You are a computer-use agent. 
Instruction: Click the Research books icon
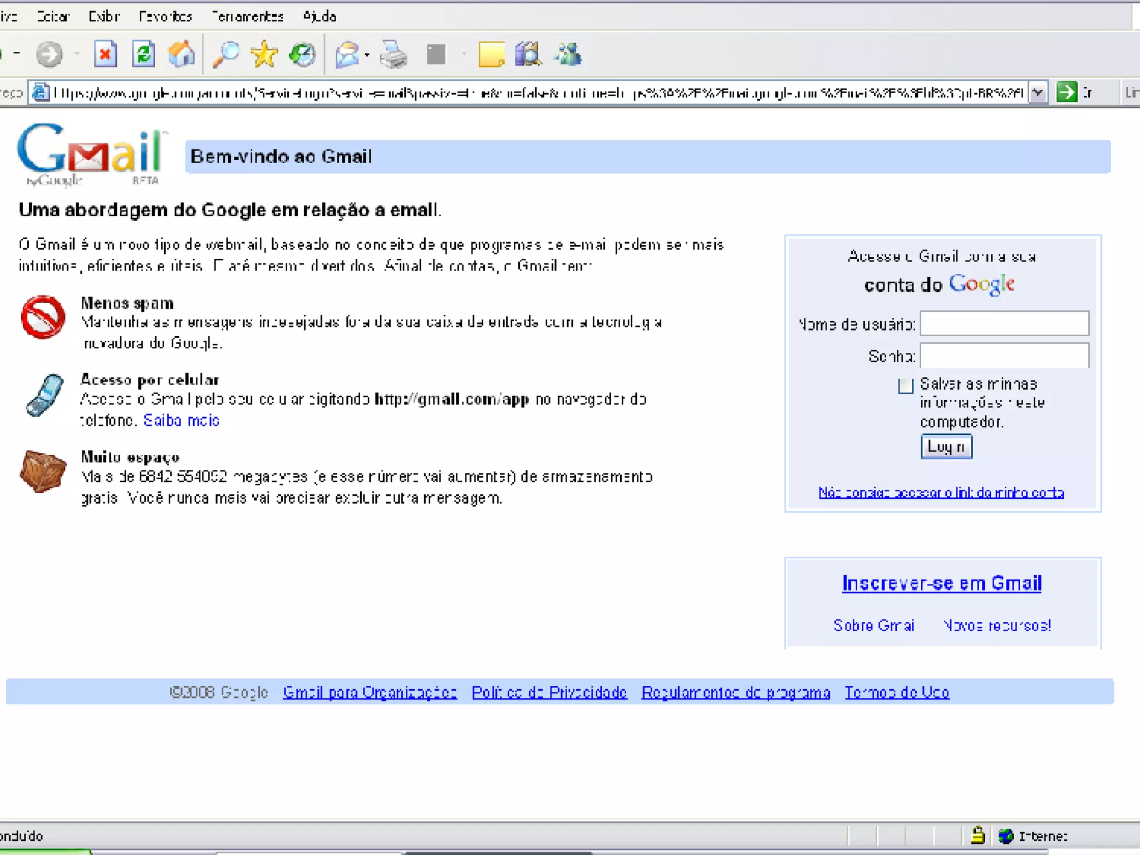click(x=528, y=55)
